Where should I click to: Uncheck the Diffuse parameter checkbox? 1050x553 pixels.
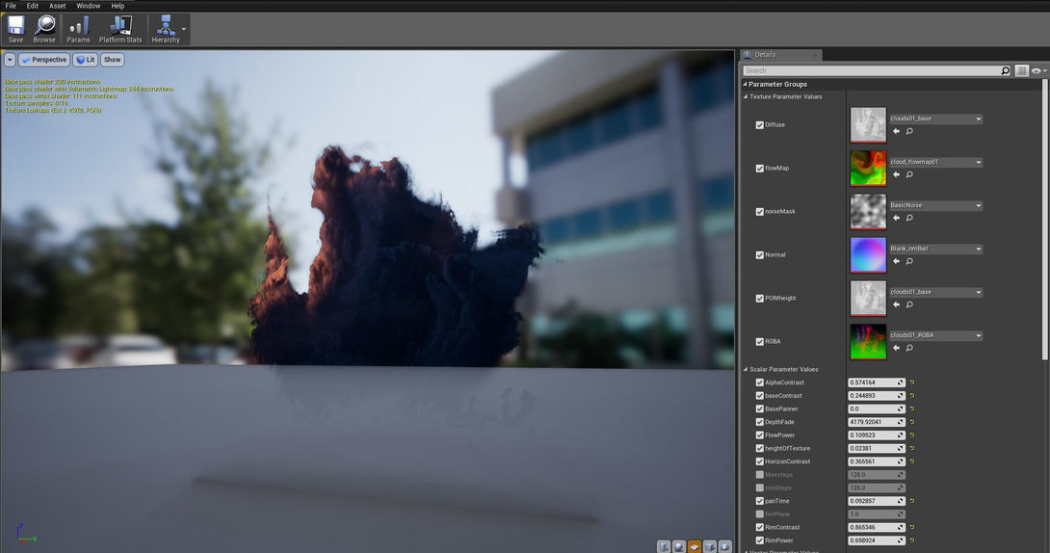click(759, 125)
